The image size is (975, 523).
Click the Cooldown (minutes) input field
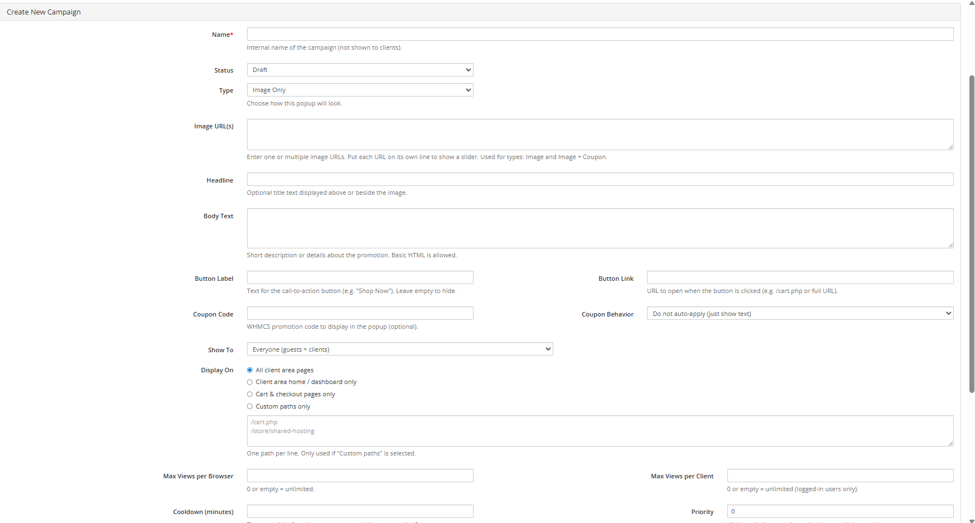[x=360, y=511]
